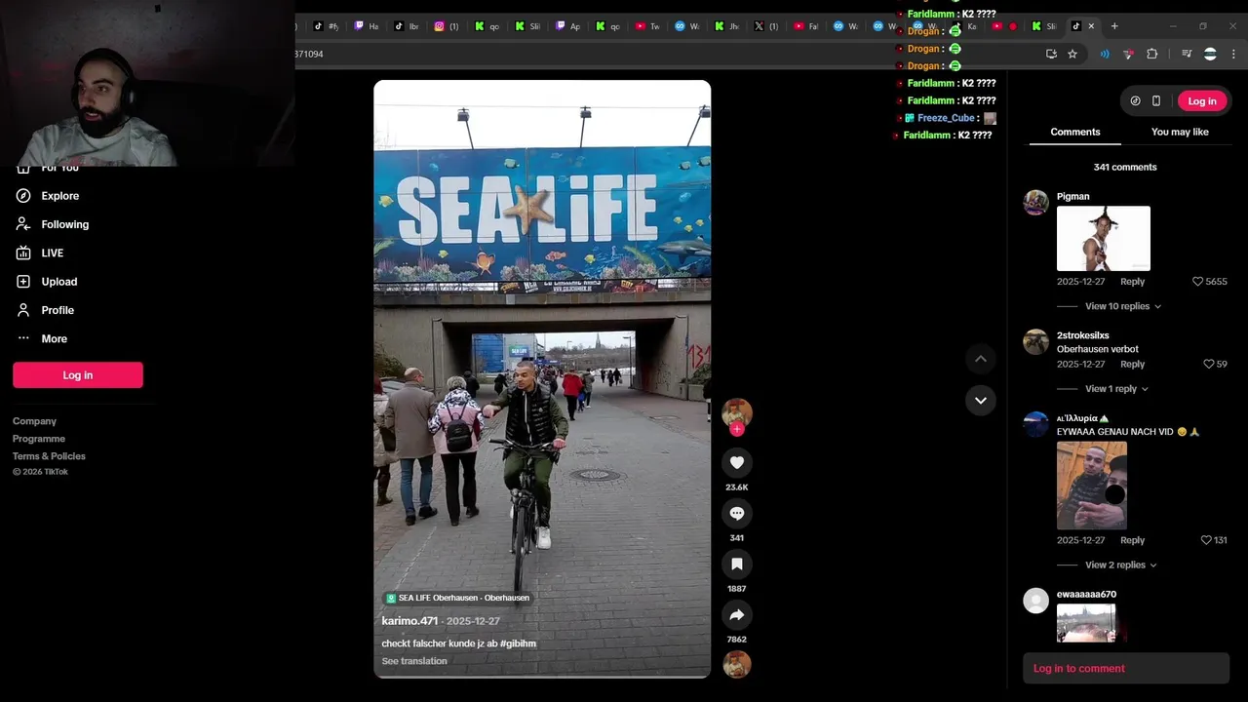
Task: Open Terms & Policies footer link
Action: coord(49,456)
